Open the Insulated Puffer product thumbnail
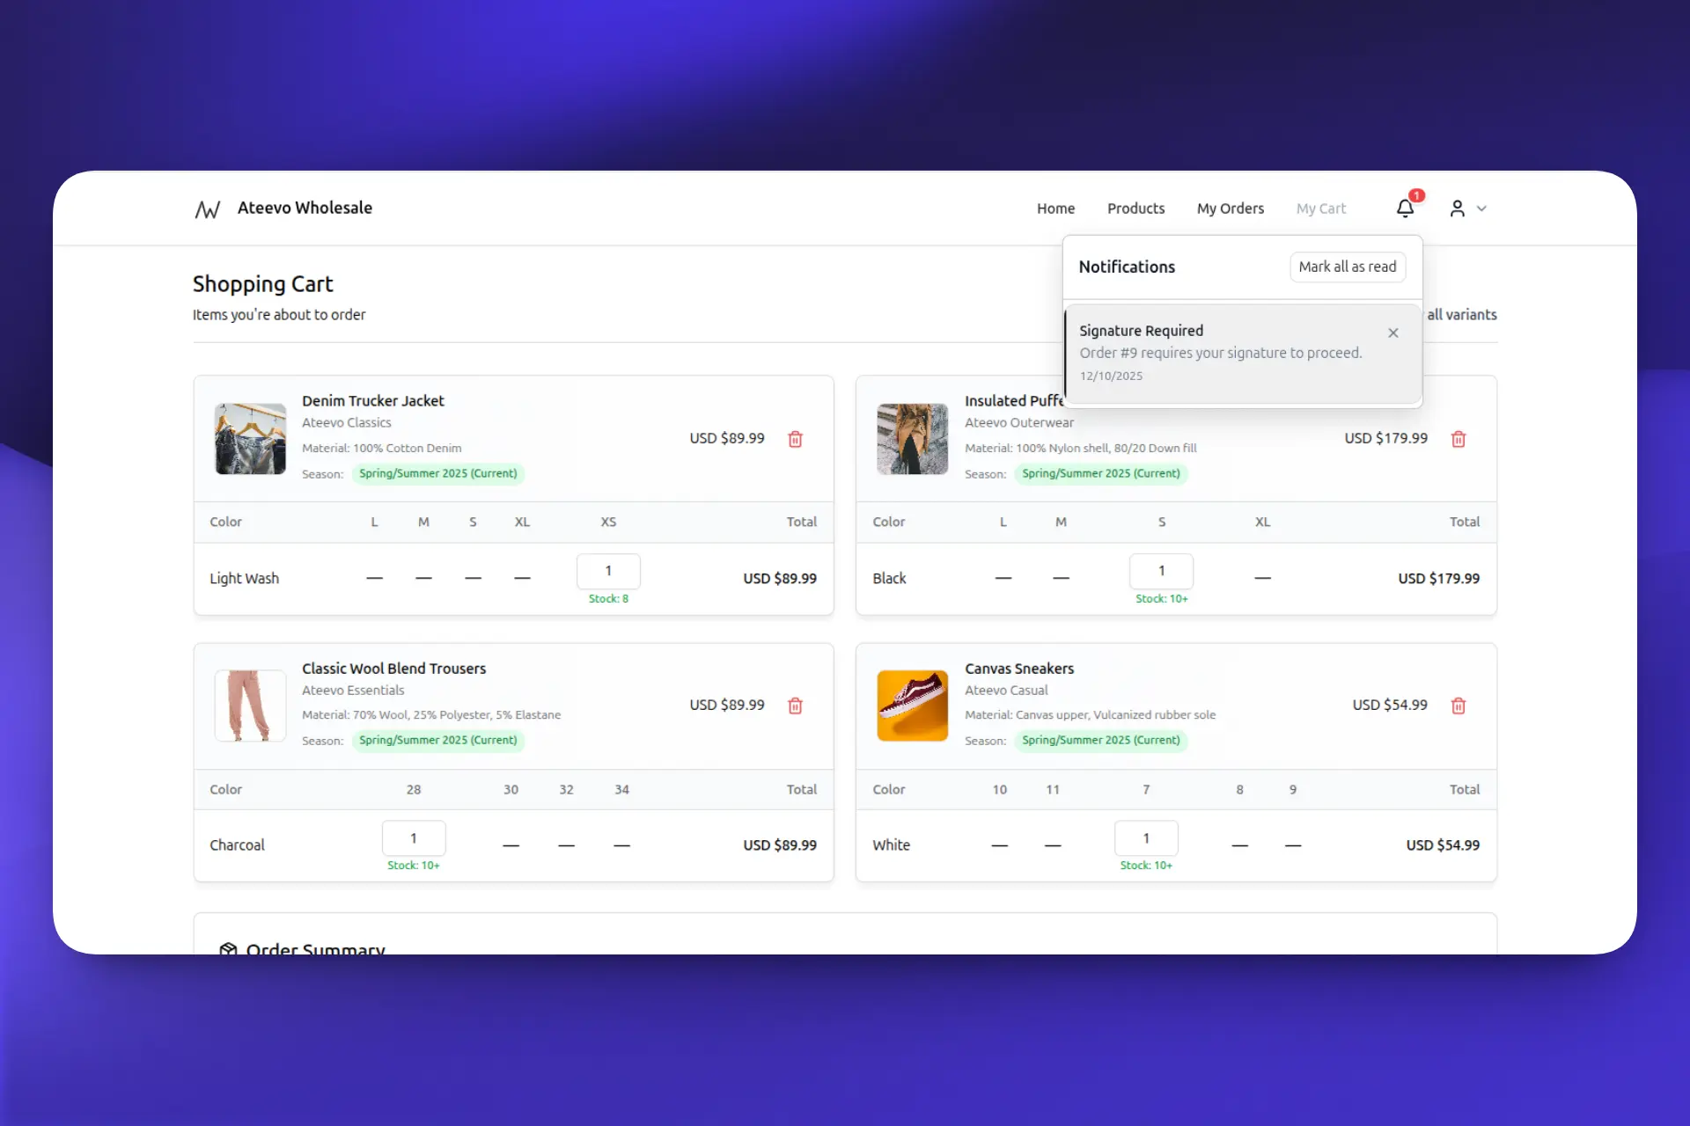 [913, 439]
